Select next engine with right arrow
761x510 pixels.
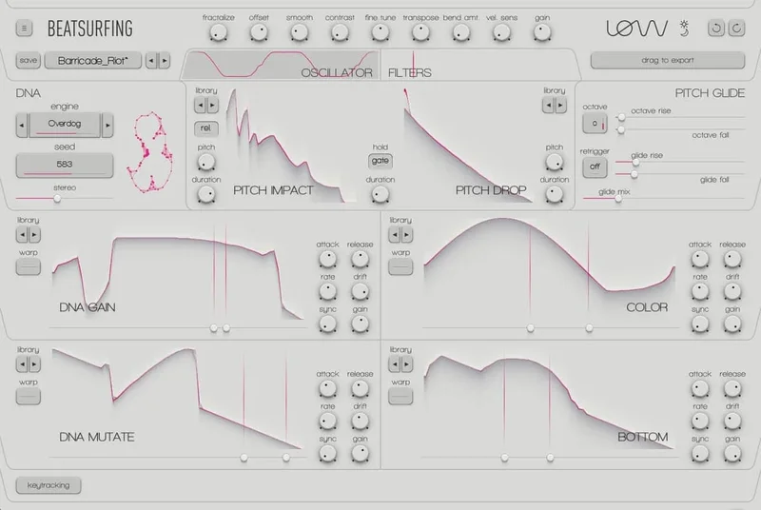[x=107, y=126]
